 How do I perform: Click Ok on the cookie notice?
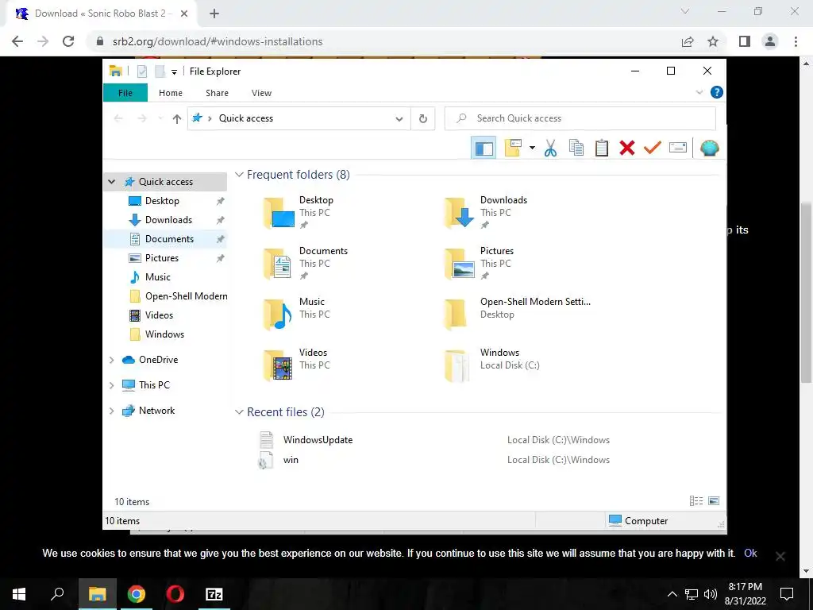(750, 554)
